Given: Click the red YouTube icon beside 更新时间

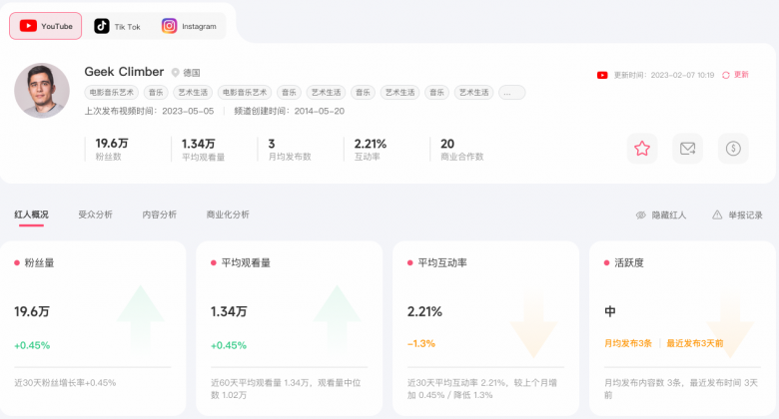Looking at the screenshot, I should (602, 75).
